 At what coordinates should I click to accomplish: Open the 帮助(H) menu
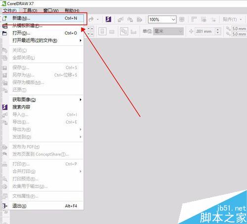coord(72,11)
